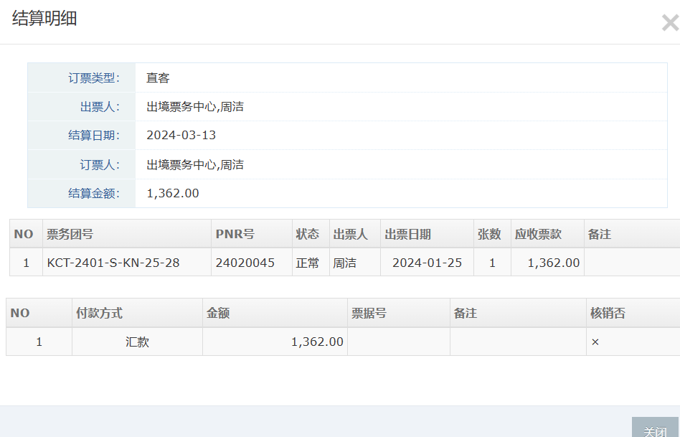Click the 结算金额 value 1,362.00

pos(173,193)
